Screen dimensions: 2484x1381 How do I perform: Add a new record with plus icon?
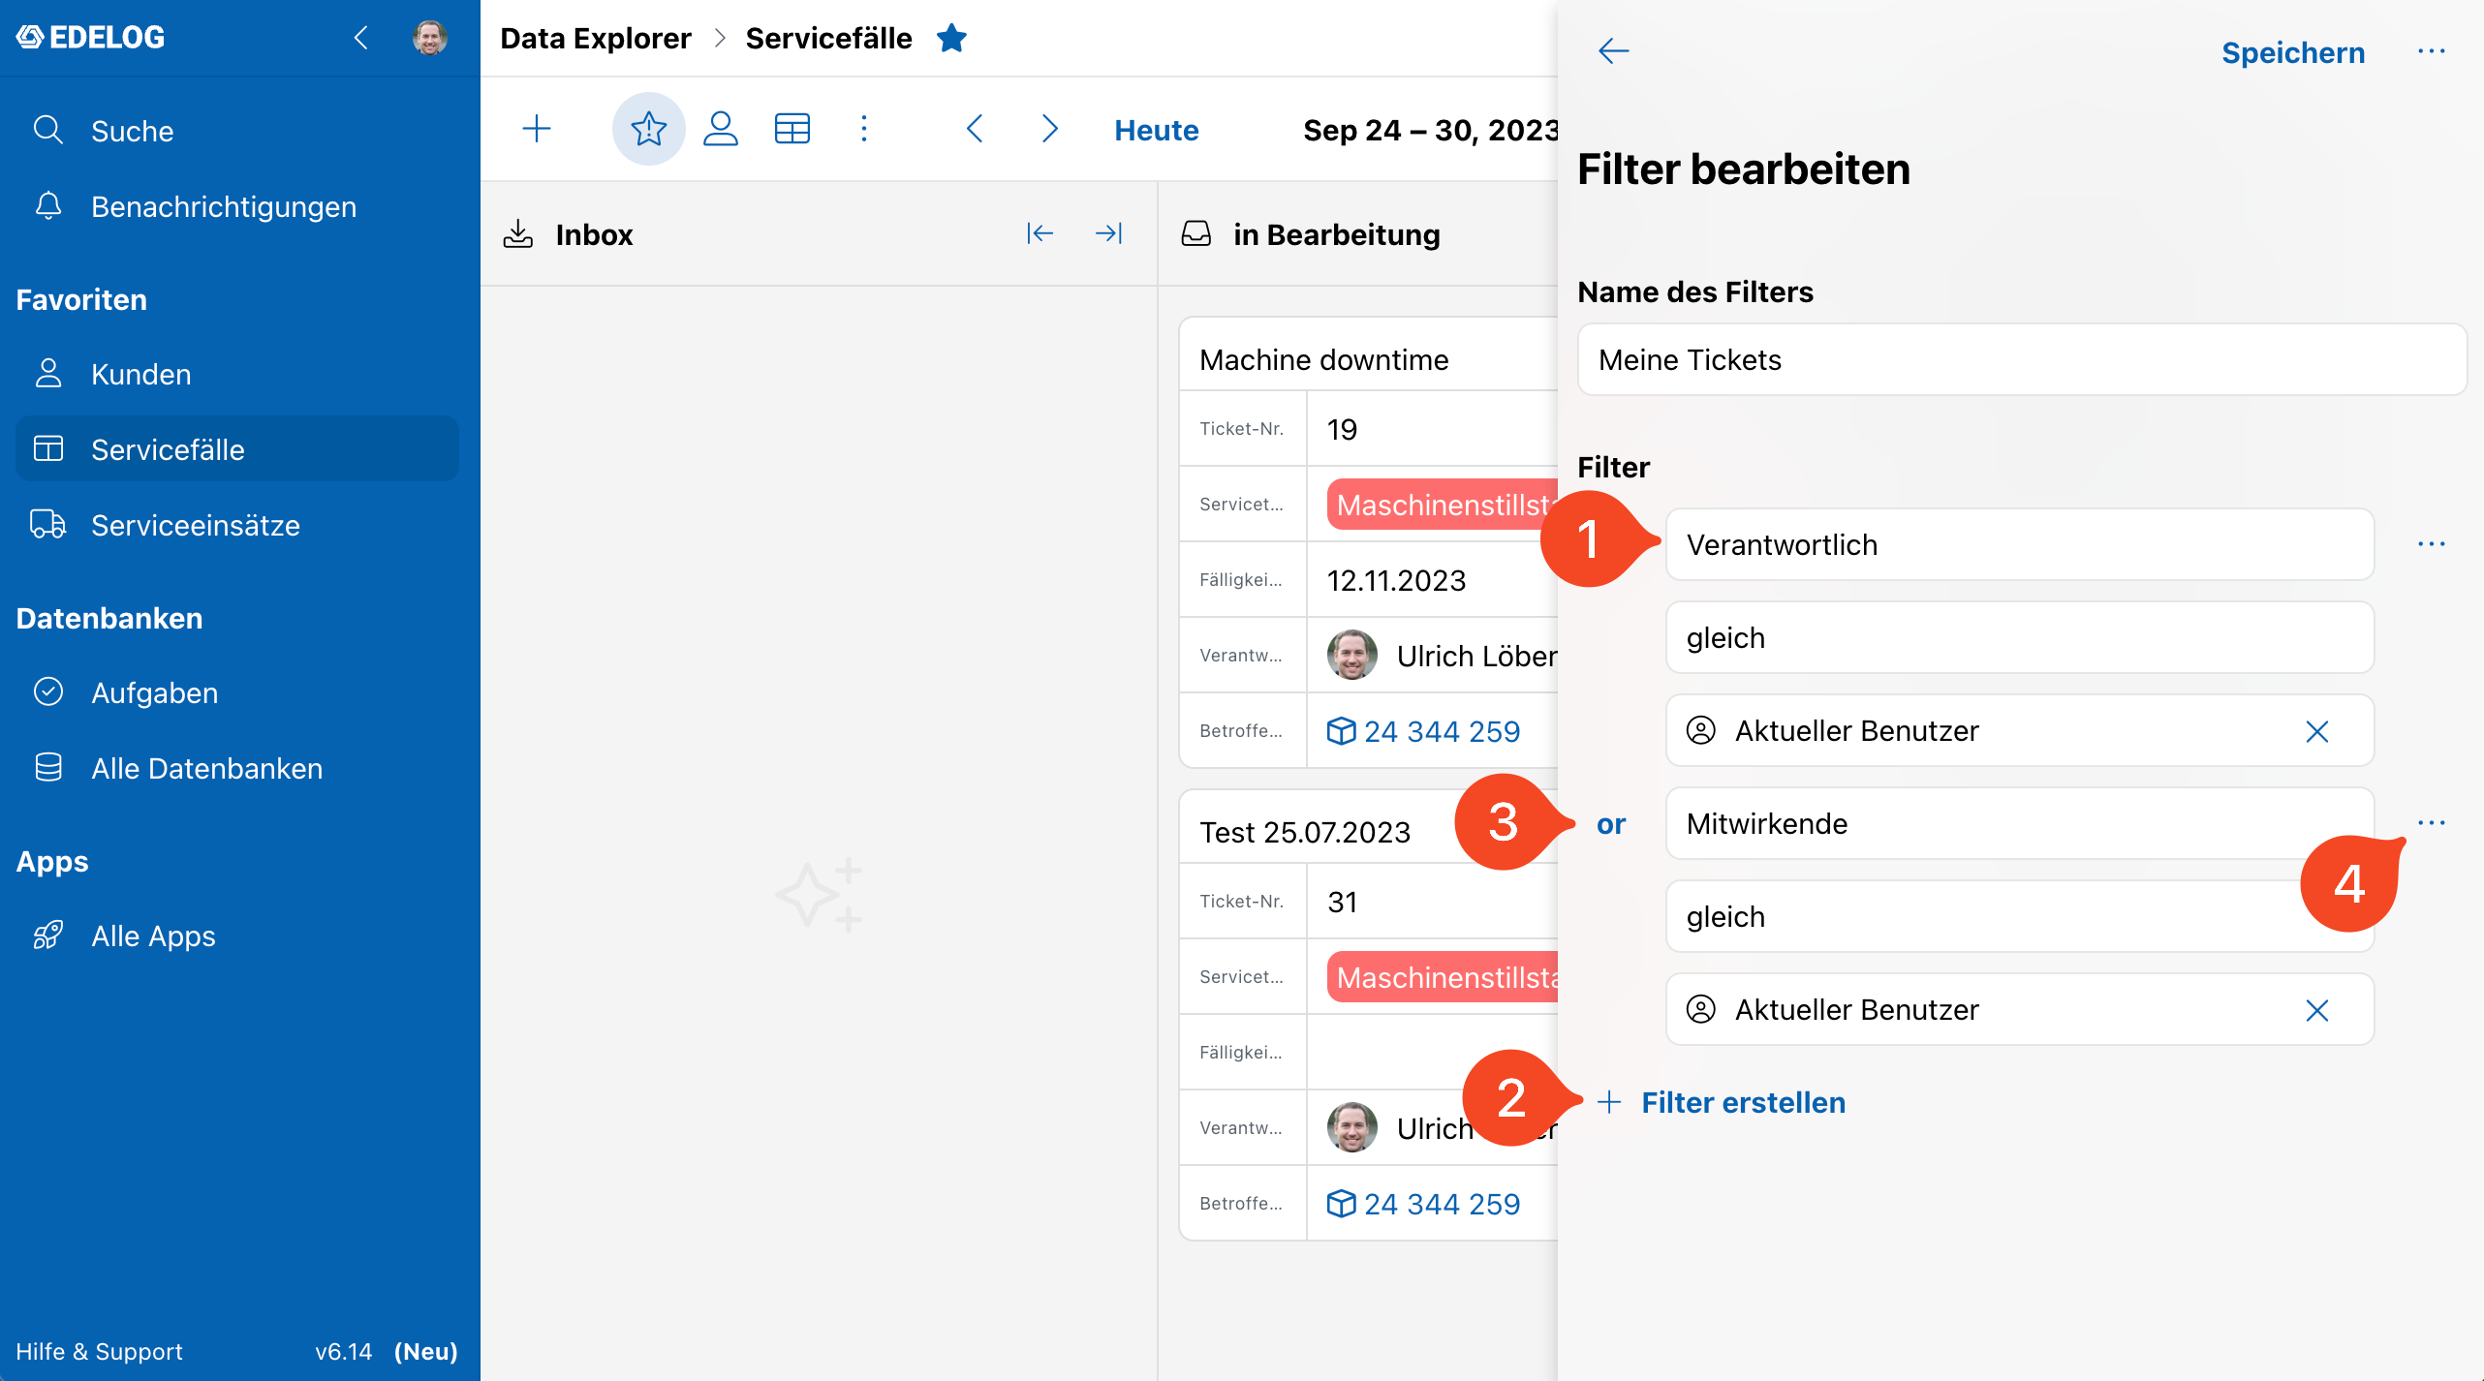point(536,129)
